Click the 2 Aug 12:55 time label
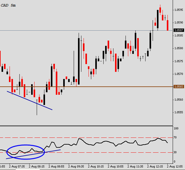Image resolution: width=185 pixels, height=170 pixels. point(175,167)
